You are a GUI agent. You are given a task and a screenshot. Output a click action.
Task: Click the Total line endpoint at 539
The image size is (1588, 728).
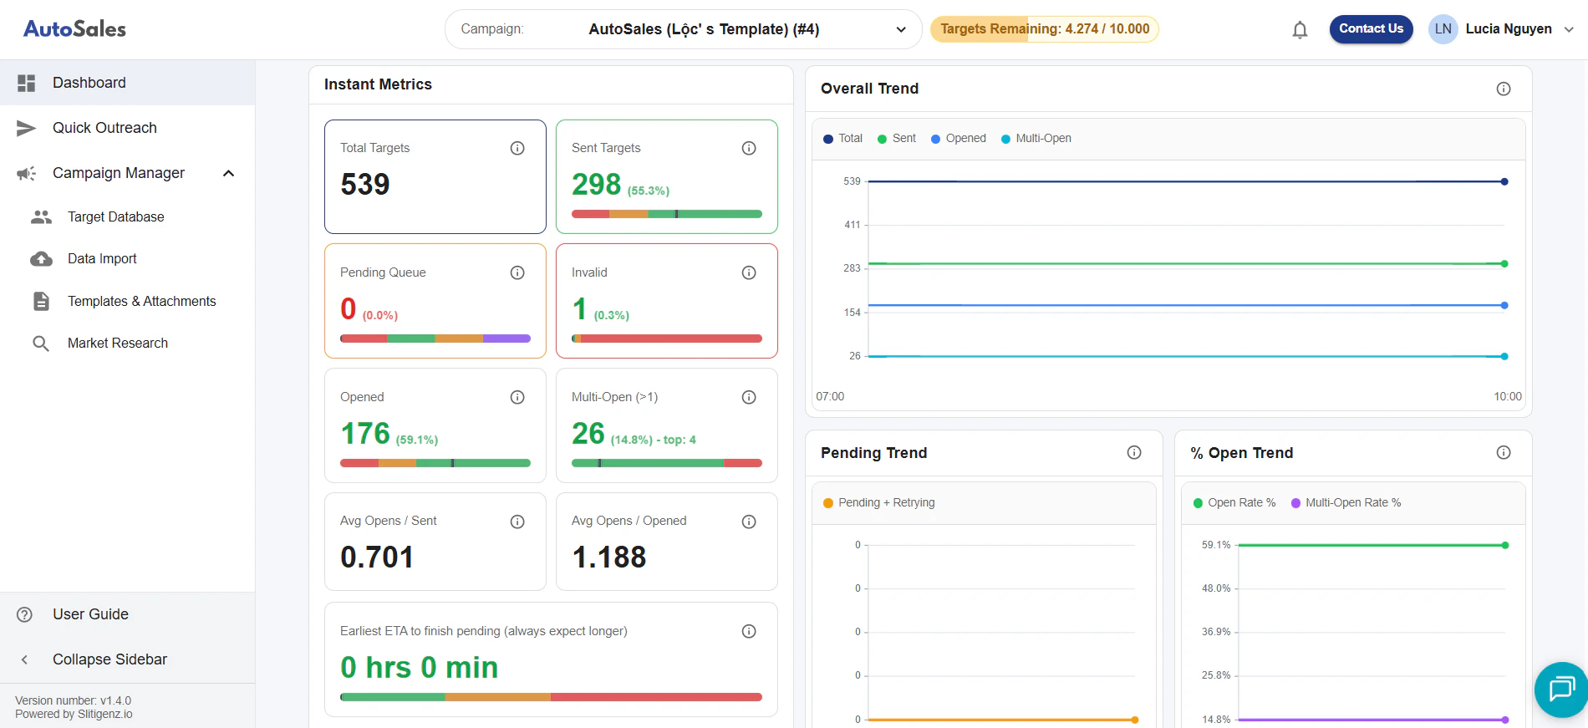[x=1504, y=181]
